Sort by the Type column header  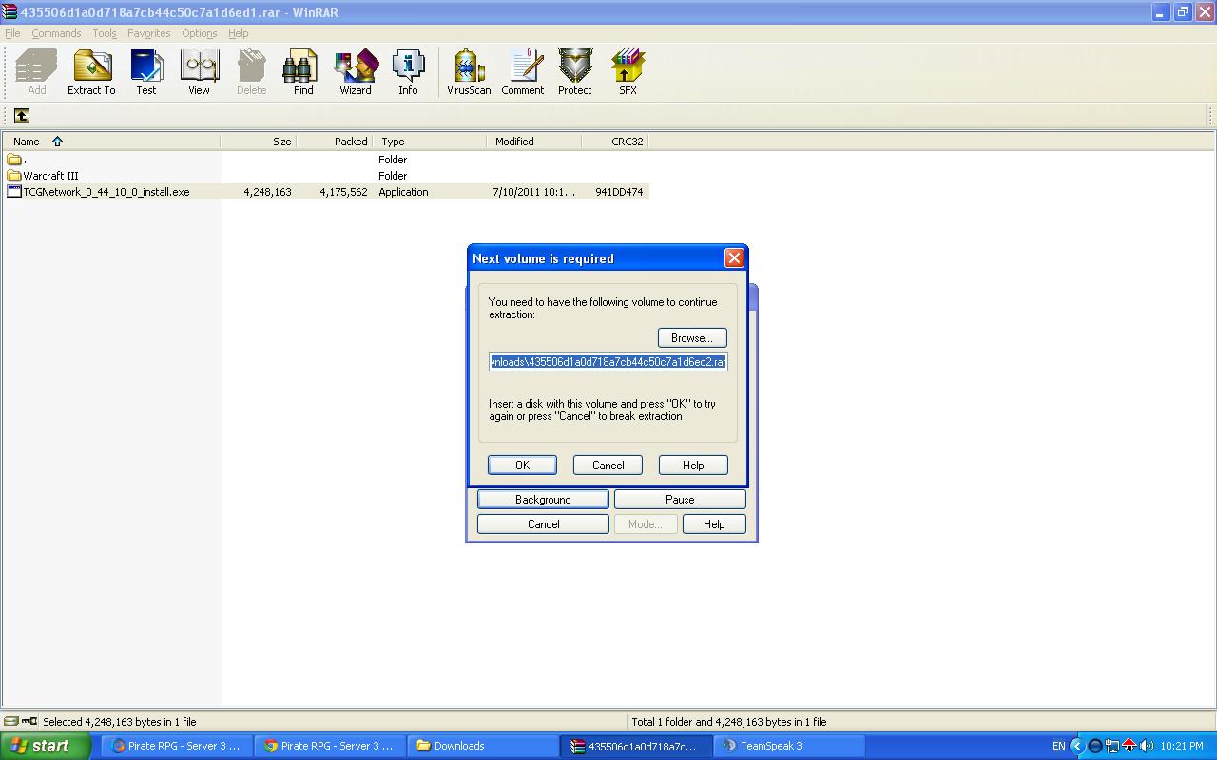tap(429, 142)
